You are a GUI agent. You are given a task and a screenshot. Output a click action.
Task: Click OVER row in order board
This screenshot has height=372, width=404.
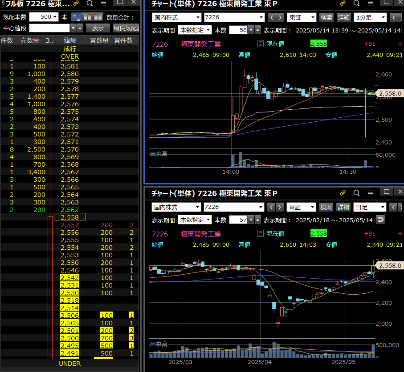(70, 56)
